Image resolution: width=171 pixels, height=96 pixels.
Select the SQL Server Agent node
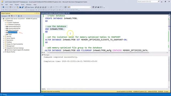click(18, 50)
